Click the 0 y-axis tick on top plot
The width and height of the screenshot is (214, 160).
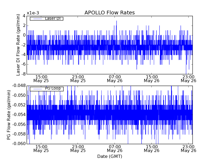pos(24,35)
